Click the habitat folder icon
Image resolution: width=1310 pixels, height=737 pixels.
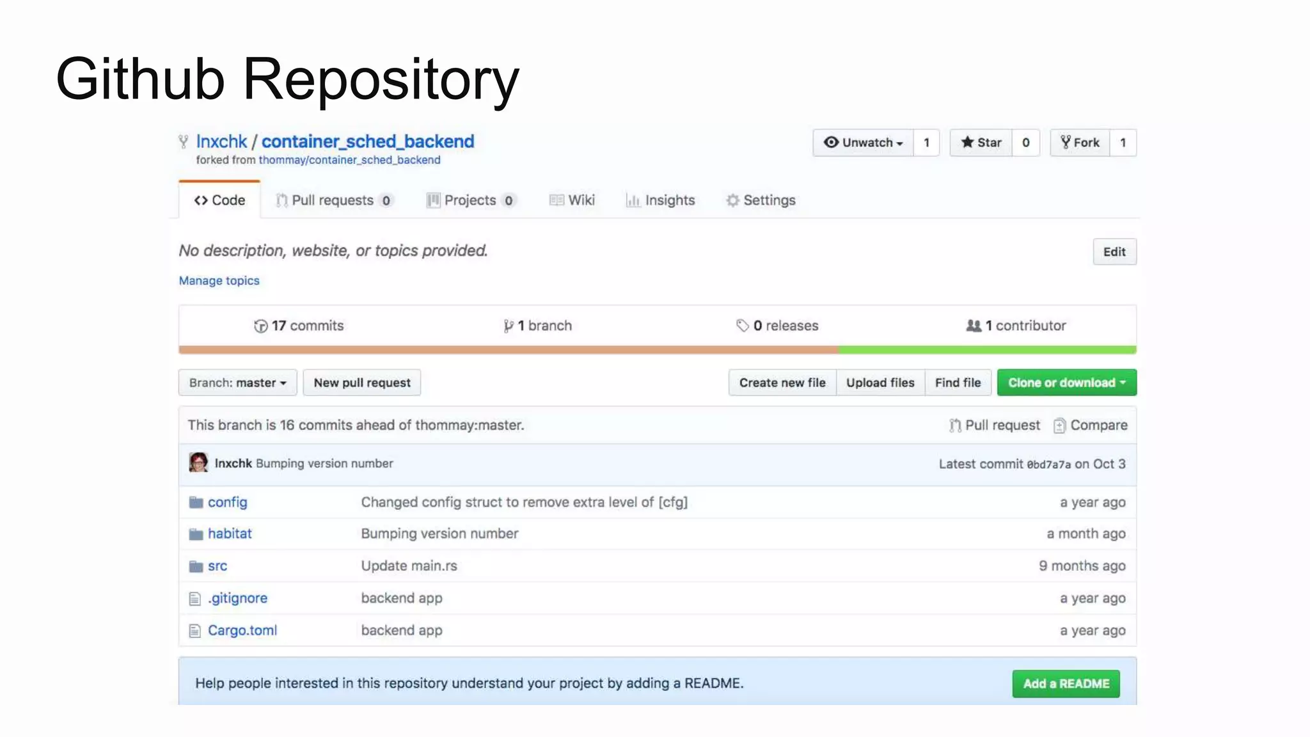(196, 534)
